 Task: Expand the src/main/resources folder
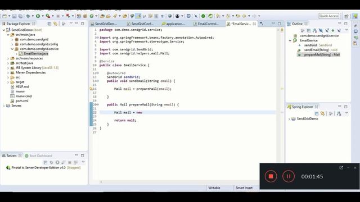coord(8,58)
